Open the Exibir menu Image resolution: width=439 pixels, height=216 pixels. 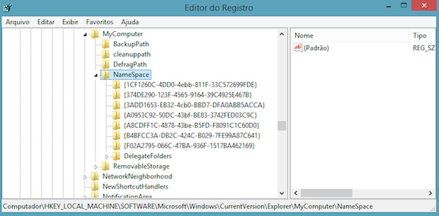pyautogui.click(x=70, y=22)
